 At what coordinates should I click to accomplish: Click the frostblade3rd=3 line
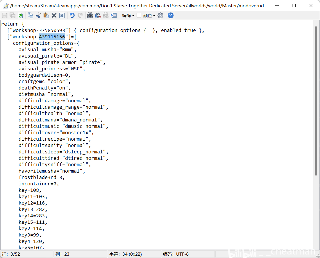pyautogui.click(x=42, y=177)
